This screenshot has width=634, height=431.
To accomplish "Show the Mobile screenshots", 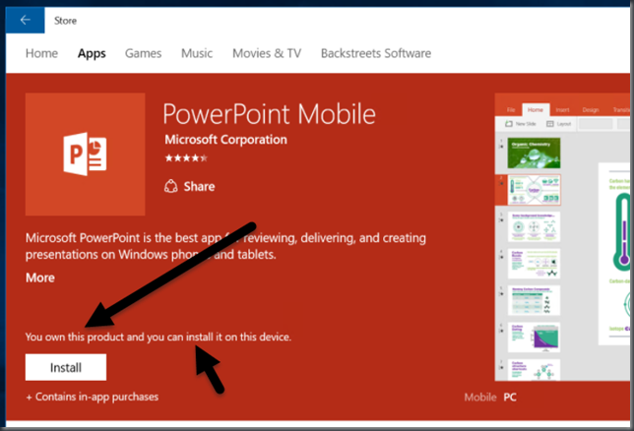I will coord(480,397).
